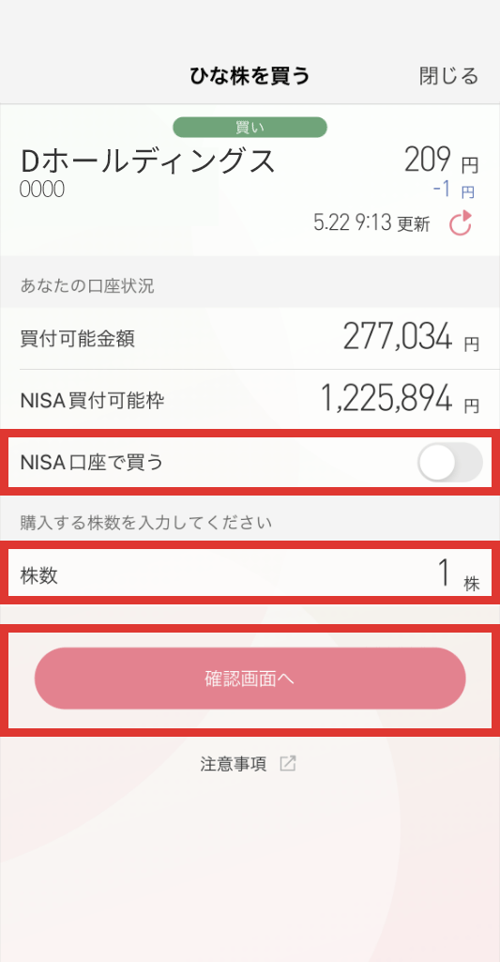Toggle the NISA口座で買う switch
Image resolution: width=500 pixels, height=962 pixels.
tap(449, 463)
